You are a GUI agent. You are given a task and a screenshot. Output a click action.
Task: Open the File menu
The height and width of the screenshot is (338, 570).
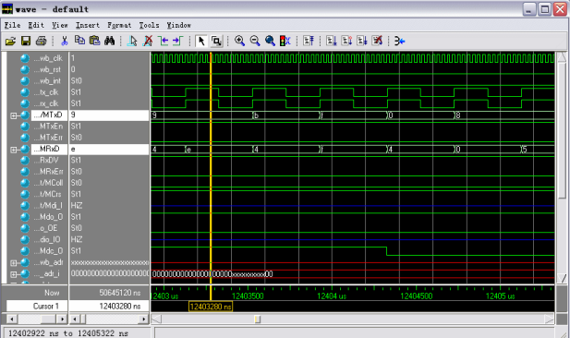pyautogui.click(x=12, y=25)
